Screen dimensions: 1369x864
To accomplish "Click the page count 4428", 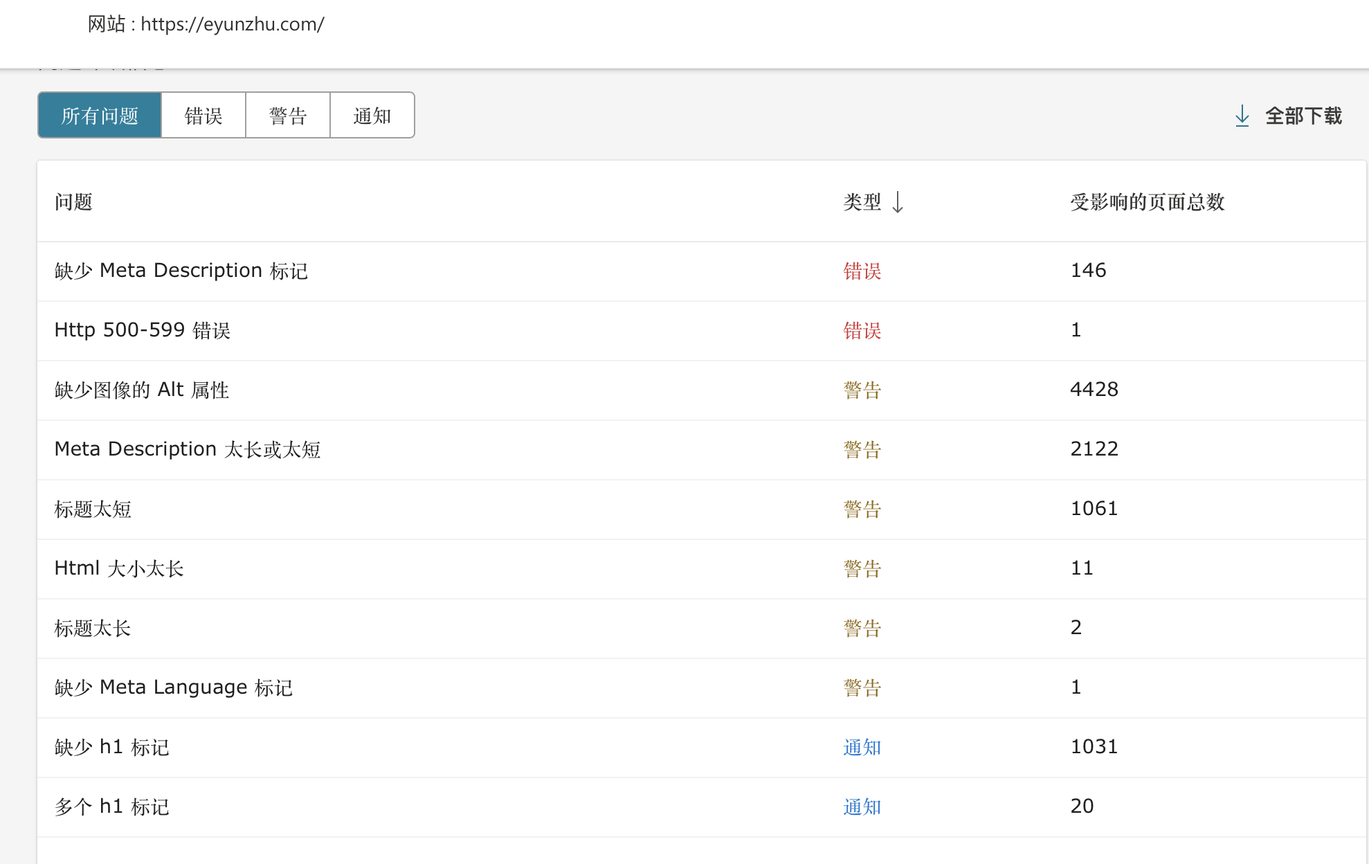I will tap(1094, 389).
